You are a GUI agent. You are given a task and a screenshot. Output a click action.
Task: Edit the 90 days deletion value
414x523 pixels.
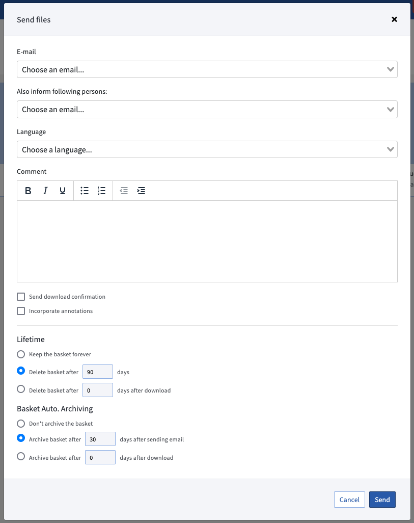click(x=97, y=371)
